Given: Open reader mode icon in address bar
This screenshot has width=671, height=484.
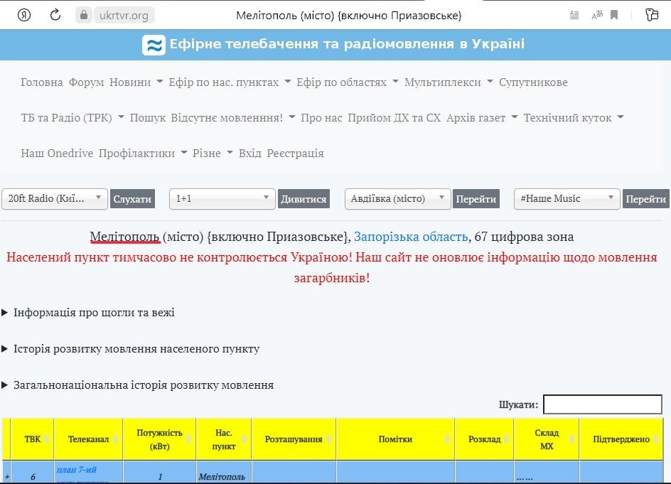Looking at the screenshot, I should 574,16.
